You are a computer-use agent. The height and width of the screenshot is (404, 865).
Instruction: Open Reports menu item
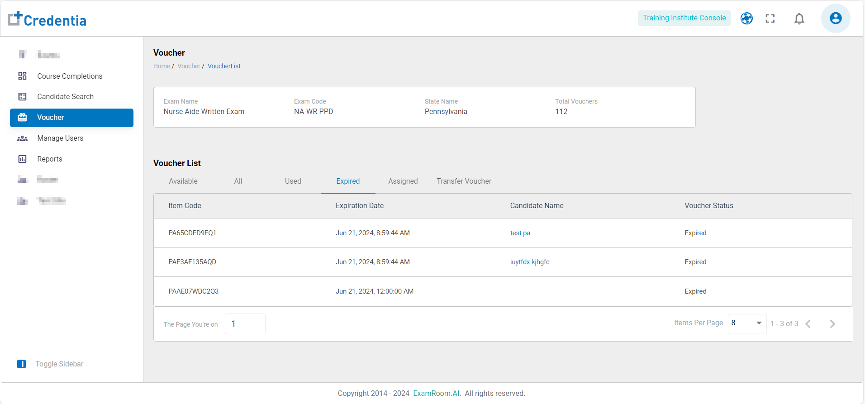tap(50, 159)
